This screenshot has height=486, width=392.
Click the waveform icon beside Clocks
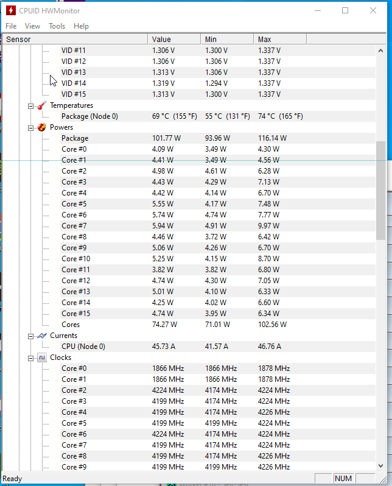[42, 357]
